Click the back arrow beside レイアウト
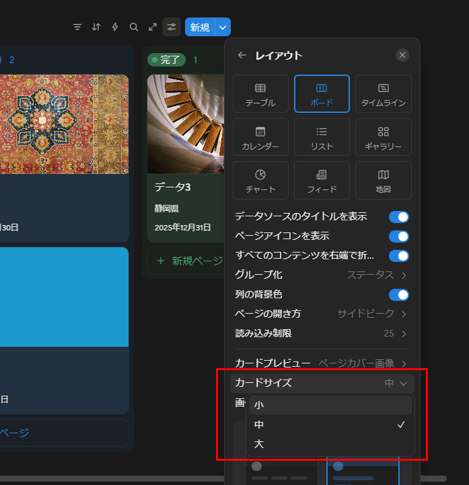Viewport: 469px width, 485px height. coord(242,55)
